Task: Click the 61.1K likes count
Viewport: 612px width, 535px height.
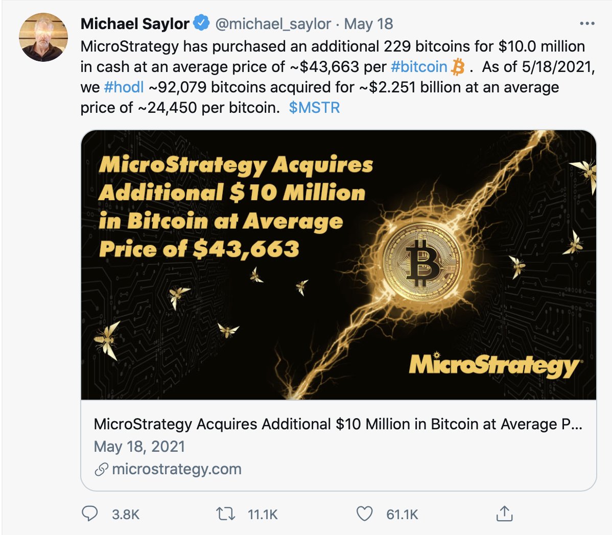Action: point(402,514)
